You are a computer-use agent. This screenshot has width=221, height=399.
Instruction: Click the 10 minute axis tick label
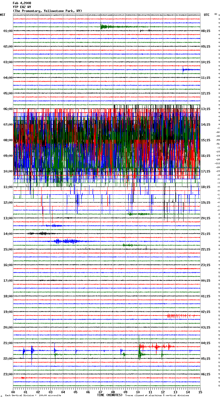click(138, 392)
